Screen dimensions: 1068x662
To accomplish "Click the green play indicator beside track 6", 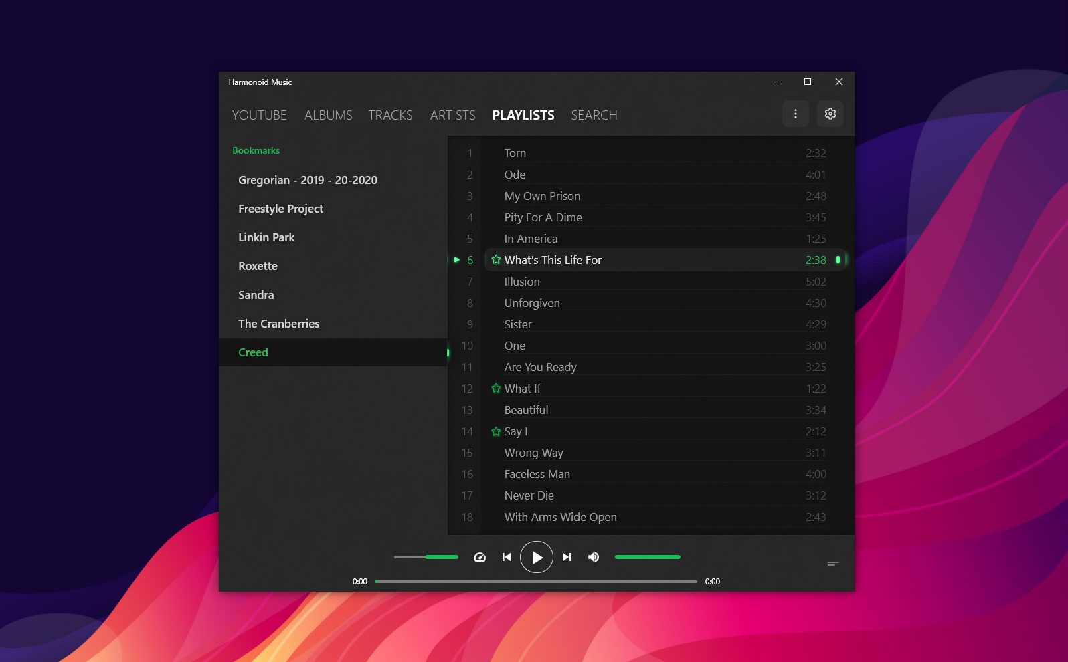I will click(x=457, y=259).
